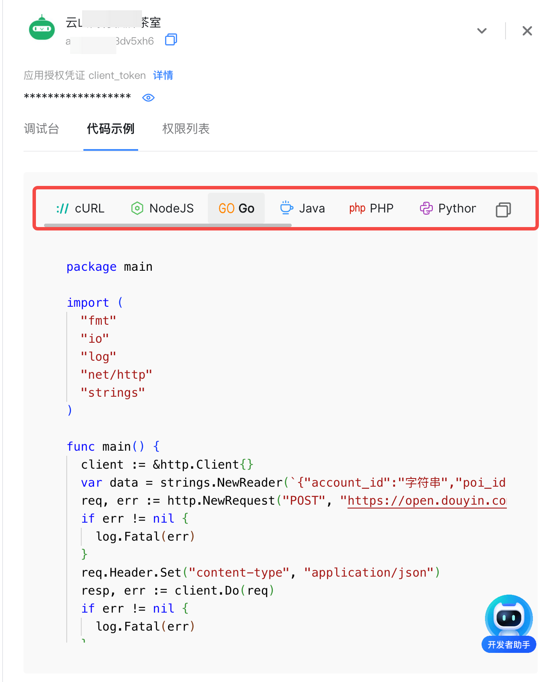This screenshot has height=682, width=556.
Task: Close the panel with the X icon
Action: 527,31
